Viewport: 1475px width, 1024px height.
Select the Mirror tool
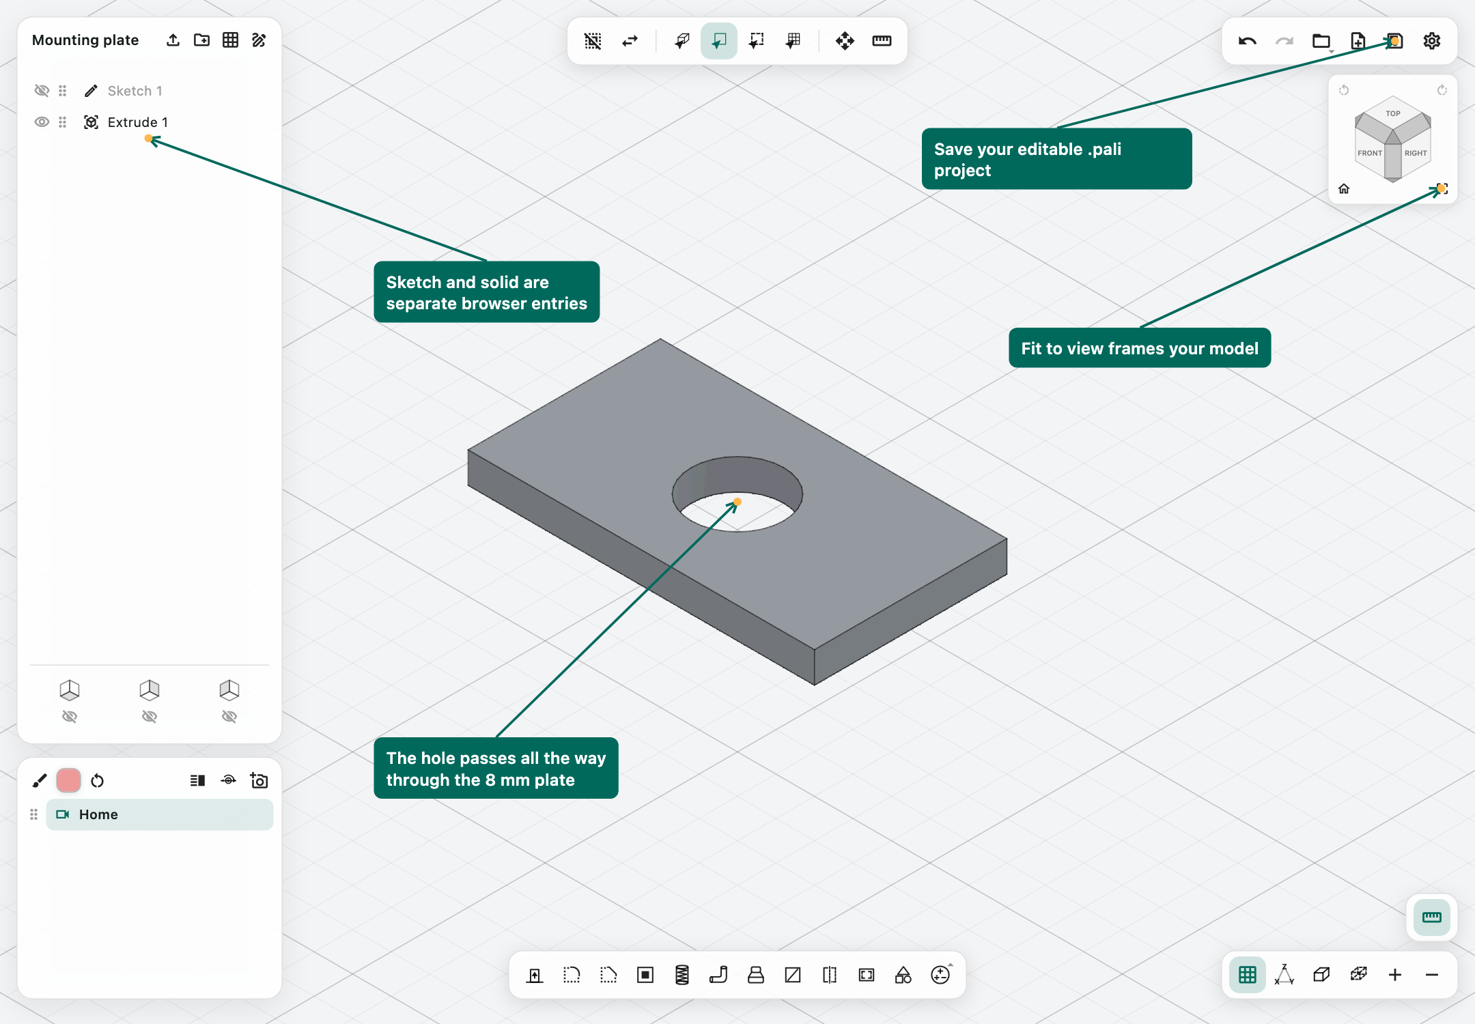pos(830,975)
